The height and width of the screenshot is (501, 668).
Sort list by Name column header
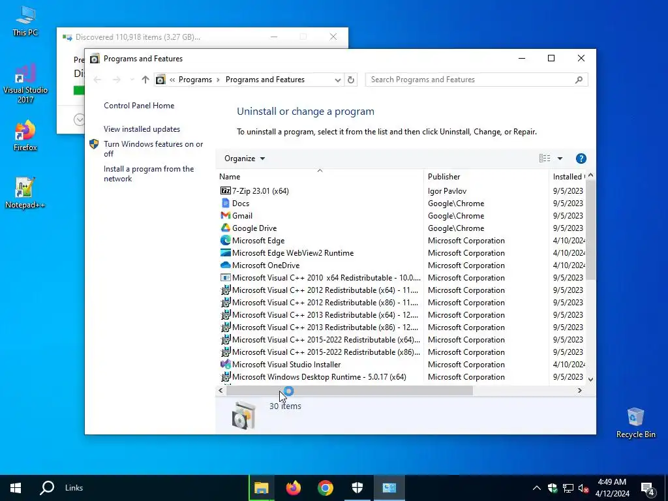click(320, 176)
